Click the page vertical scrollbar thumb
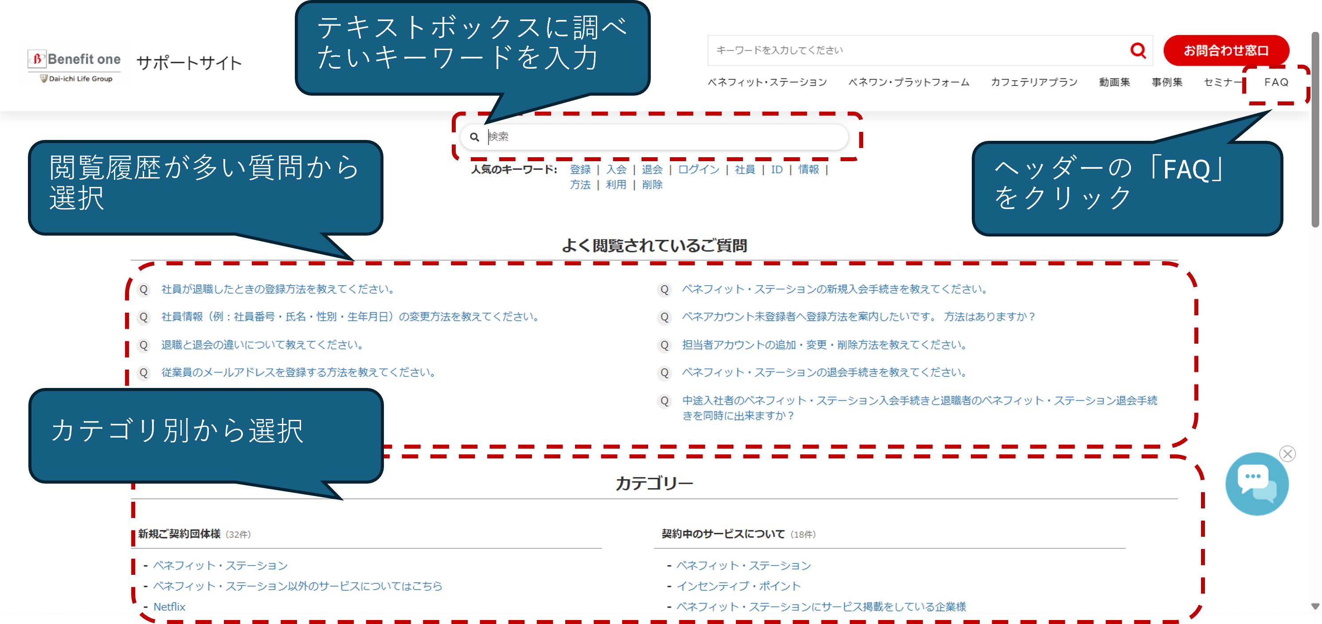This screenshot has width=1322, height=624. (x=1315, y=129)
